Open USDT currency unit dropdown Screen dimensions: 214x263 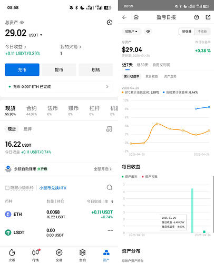[35, 35]
